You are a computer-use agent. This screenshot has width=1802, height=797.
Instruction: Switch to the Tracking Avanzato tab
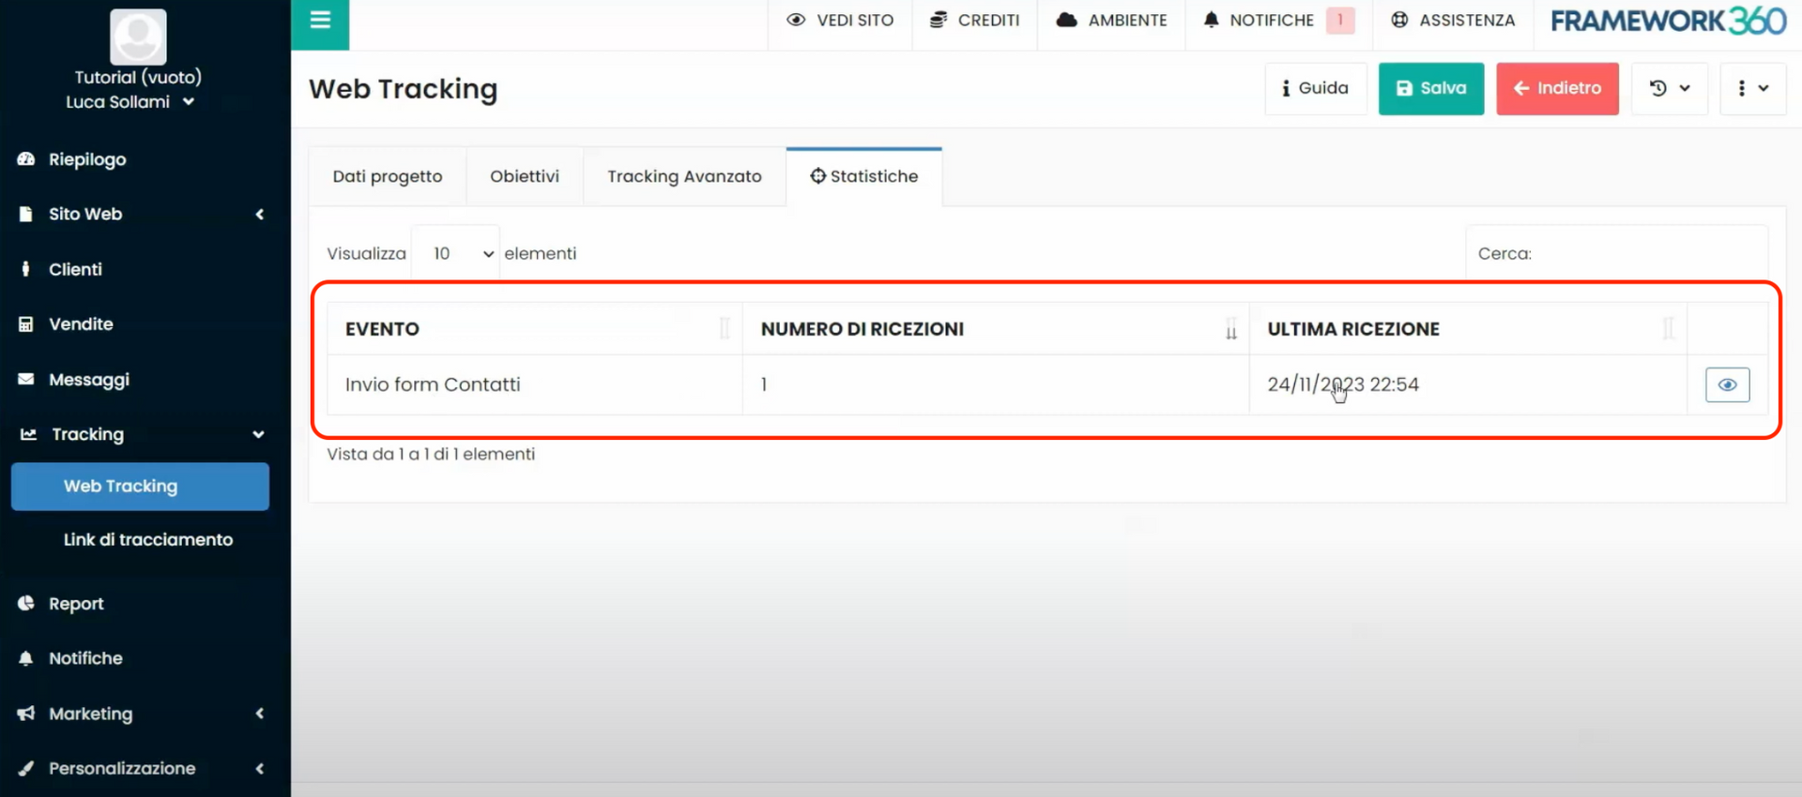coord(684,176)
